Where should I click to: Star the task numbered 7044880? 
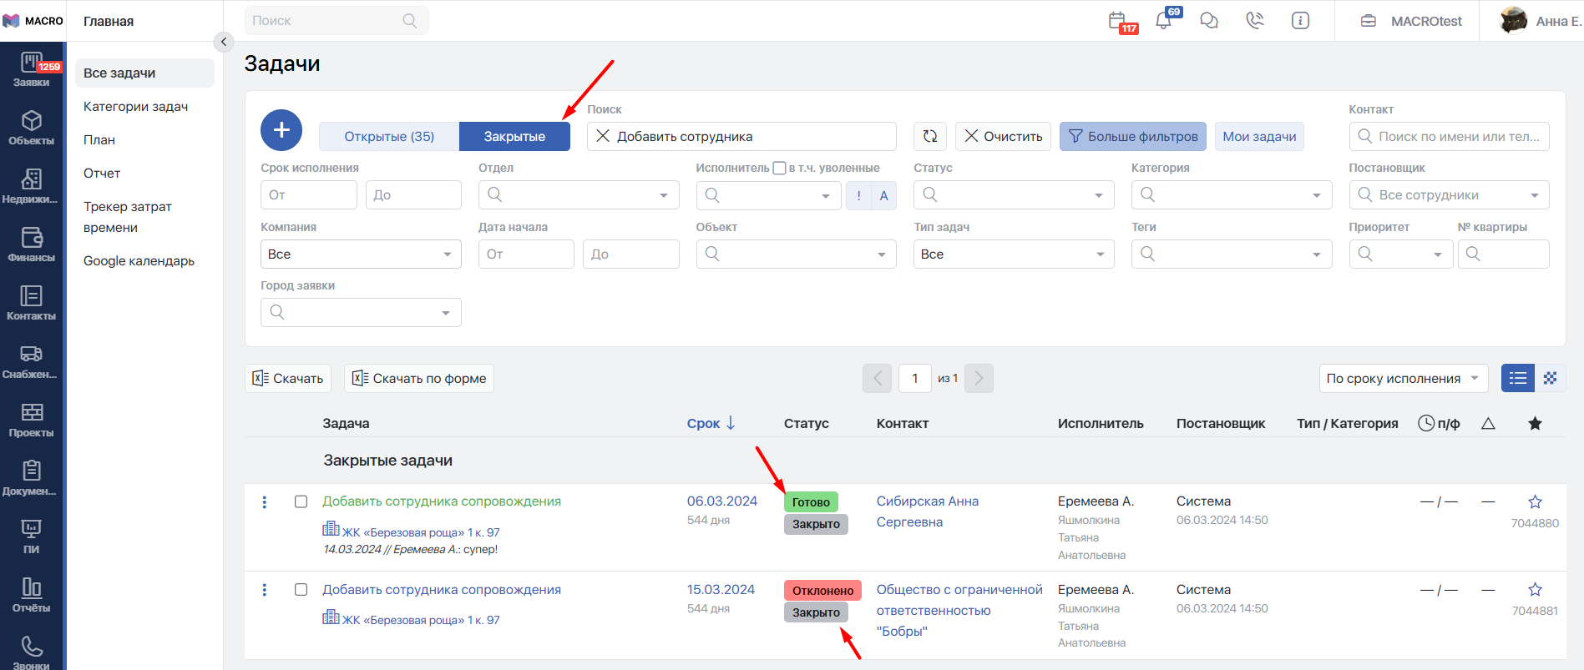click(x=1535, y=501)
